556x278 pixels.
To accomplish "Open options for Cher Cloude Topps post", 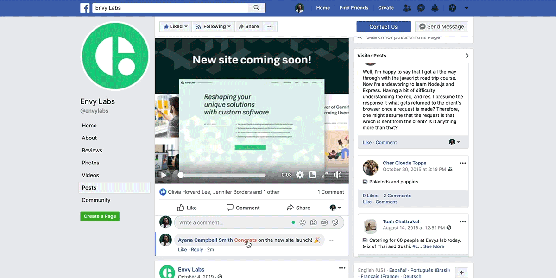I will coord(462,163).
